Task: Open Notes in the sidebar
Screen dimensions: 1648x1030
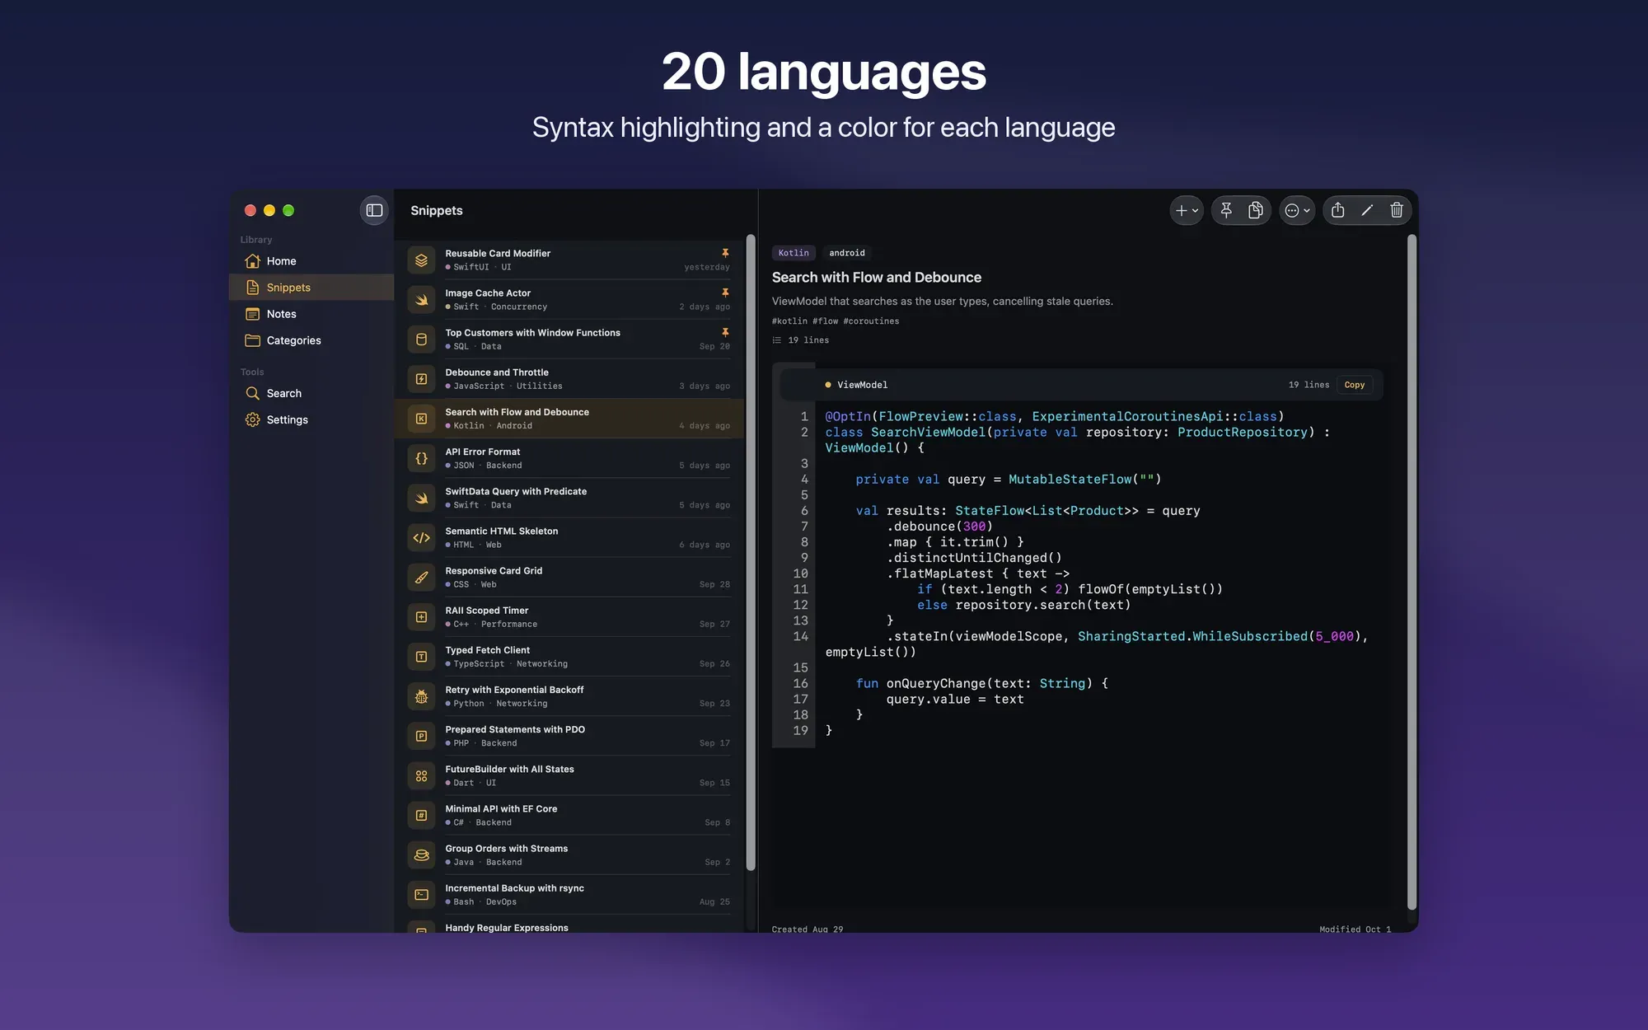Action: [x=311, y=314]
